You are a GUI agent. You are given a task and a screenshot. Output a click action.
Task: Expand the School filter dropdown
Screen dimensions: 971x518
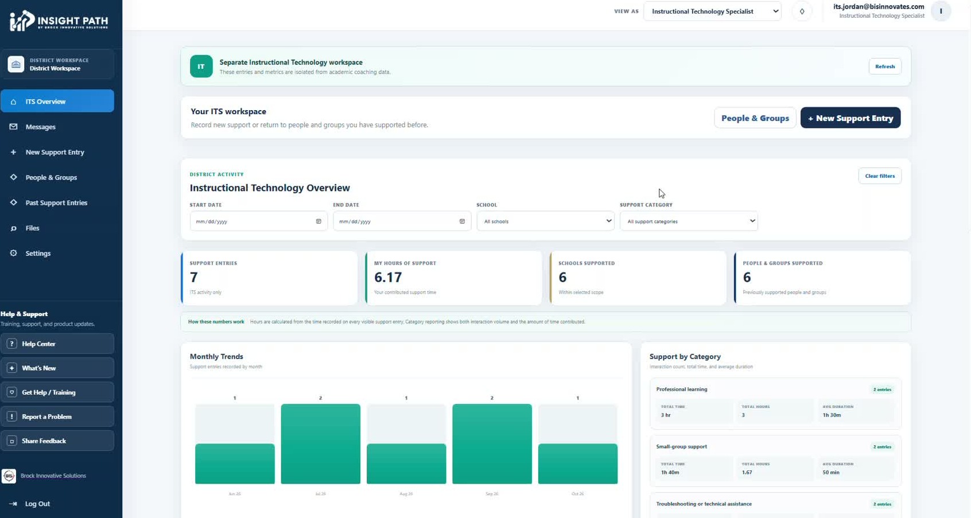point(545,221)
